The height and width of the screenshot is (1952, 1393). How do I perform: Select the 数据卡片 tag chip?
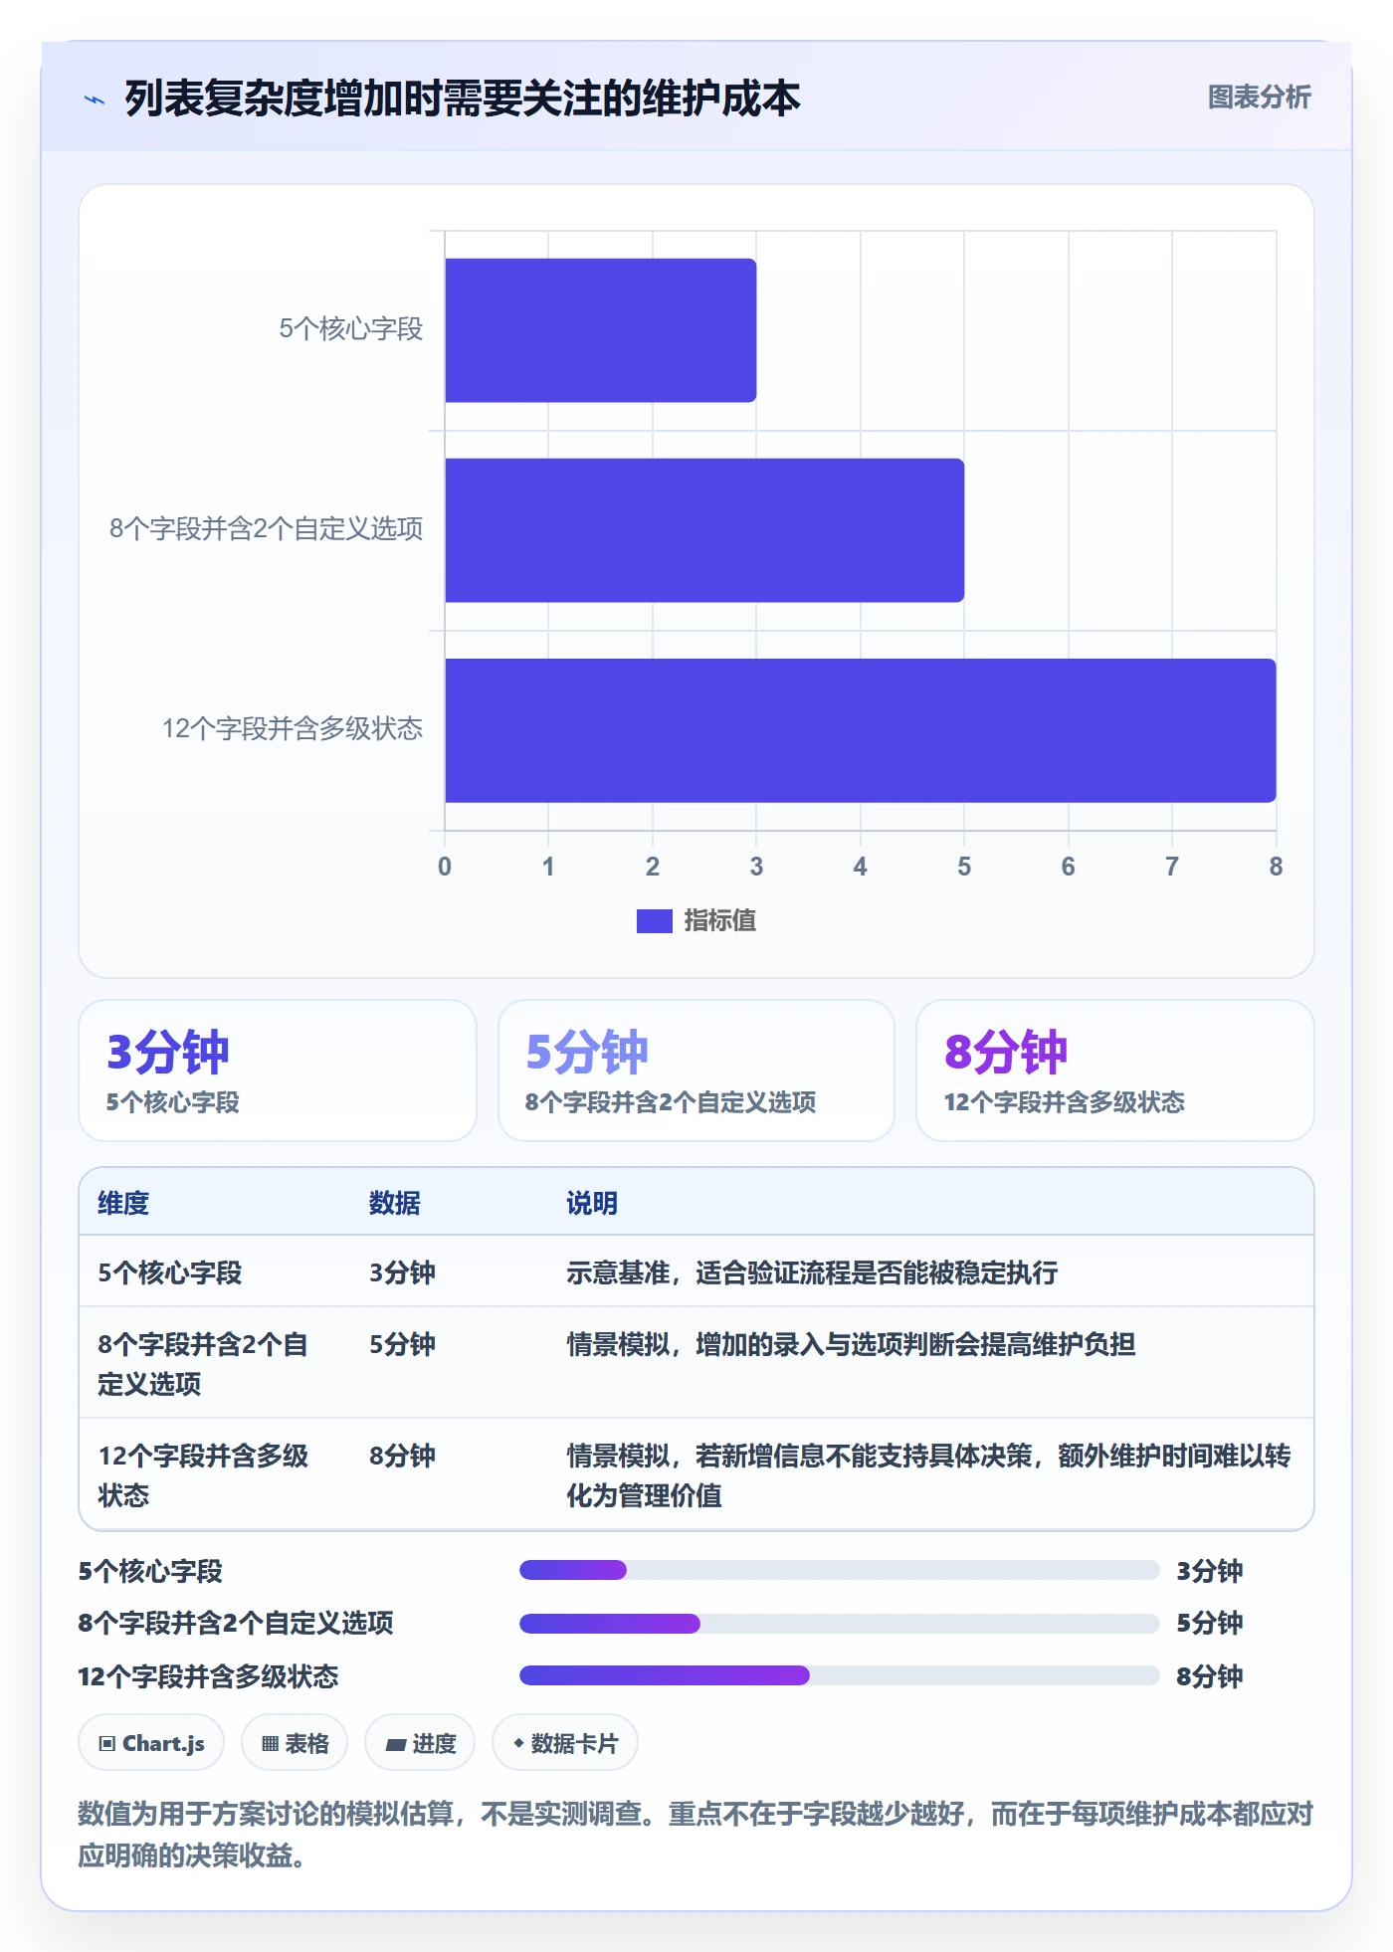click(x=565, y=1743)
